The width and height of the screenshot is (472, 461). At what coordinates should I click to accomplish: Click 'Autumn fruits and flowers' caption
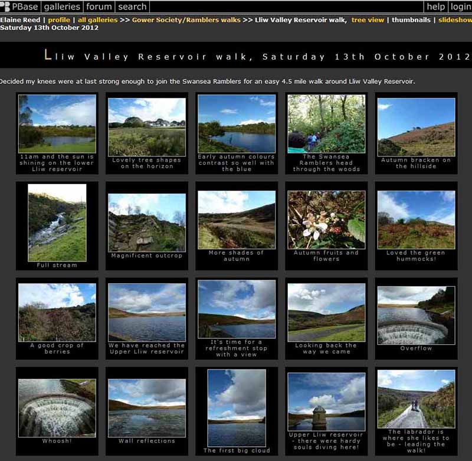tap(326, 256)
